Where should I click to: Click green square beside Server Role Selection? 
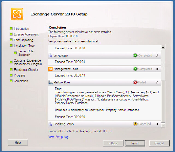[15, 53]
